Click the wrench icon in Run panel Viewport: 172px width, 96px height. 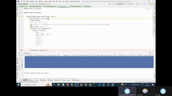click(20, 58)
